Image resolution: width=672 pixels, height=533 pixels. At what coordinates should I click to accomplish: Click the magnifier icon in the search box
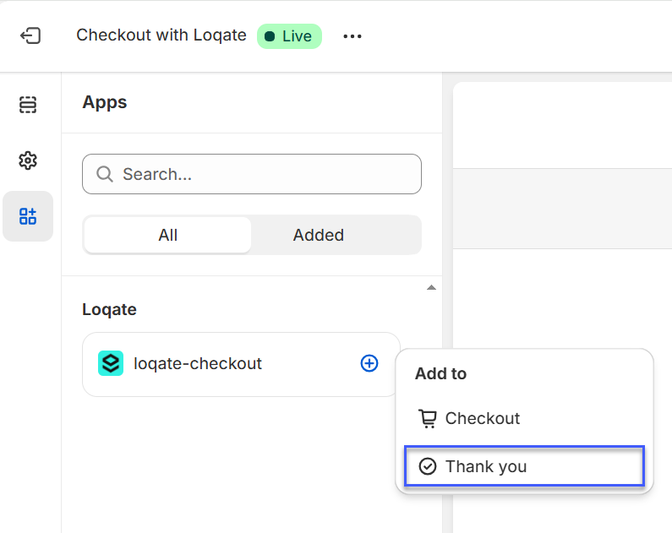[105, 174]
